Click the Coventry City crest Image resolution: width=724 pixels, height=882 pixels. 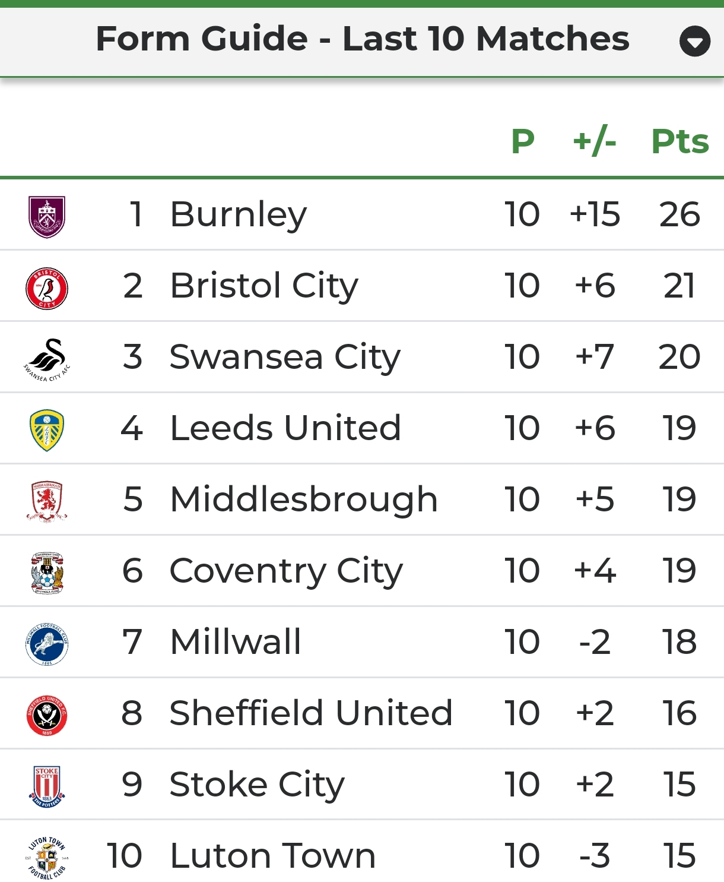click(47, 573)
